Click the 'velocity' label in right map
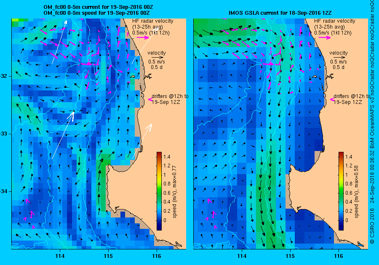This screenshot has height=265, width=379. click(339, 53)
